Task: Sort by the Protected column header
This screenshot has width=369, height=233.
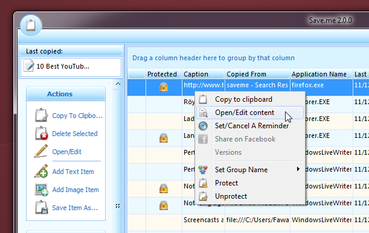Action: click(164, 74)
